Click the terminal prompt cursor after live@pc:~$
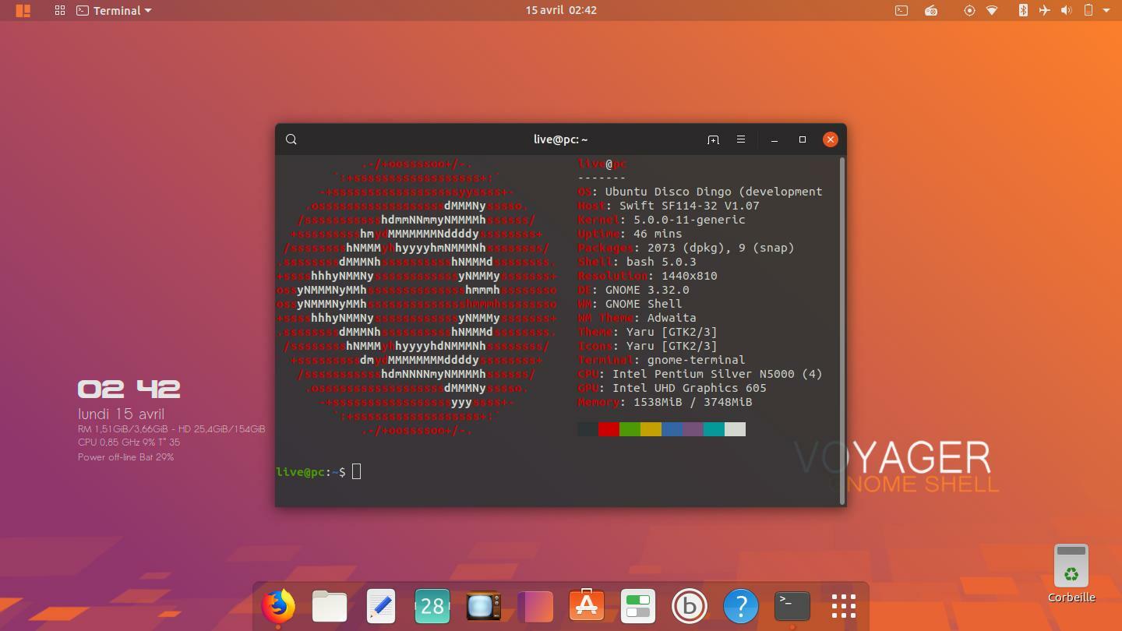 356,471
